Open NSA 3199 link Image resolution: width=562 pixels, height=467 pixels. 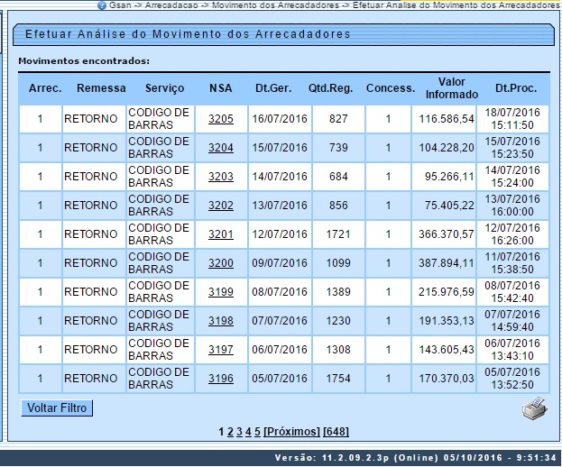220,292
